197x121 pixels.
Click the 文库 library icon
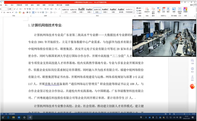[x=163, y=10]
